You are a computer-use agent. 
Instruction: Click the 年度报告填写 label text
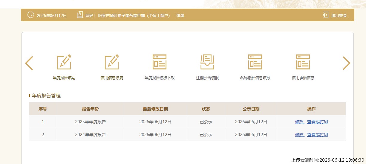point(64,78)
